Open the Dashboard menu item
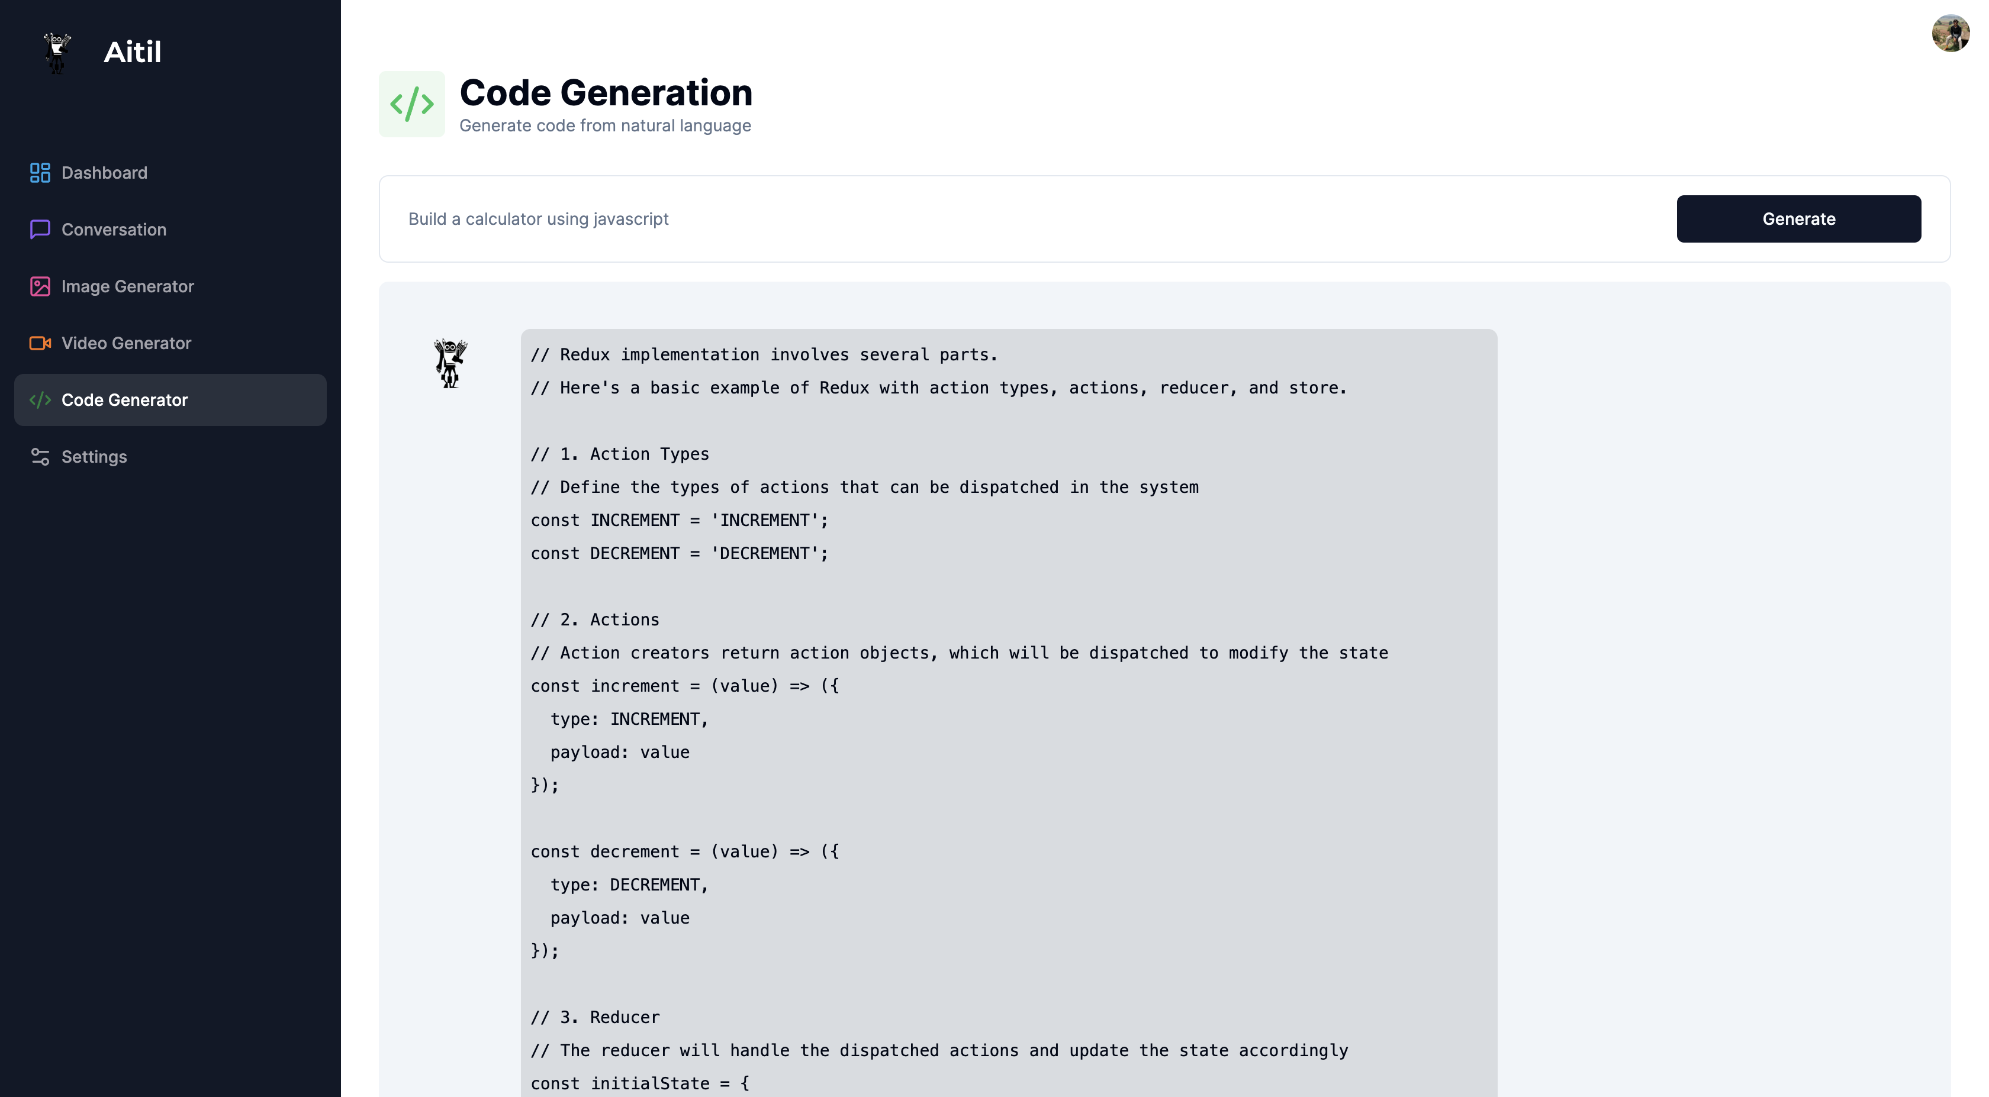Image resolution: width=1989 pixels, height=1097 pixels. click(104, 173)
